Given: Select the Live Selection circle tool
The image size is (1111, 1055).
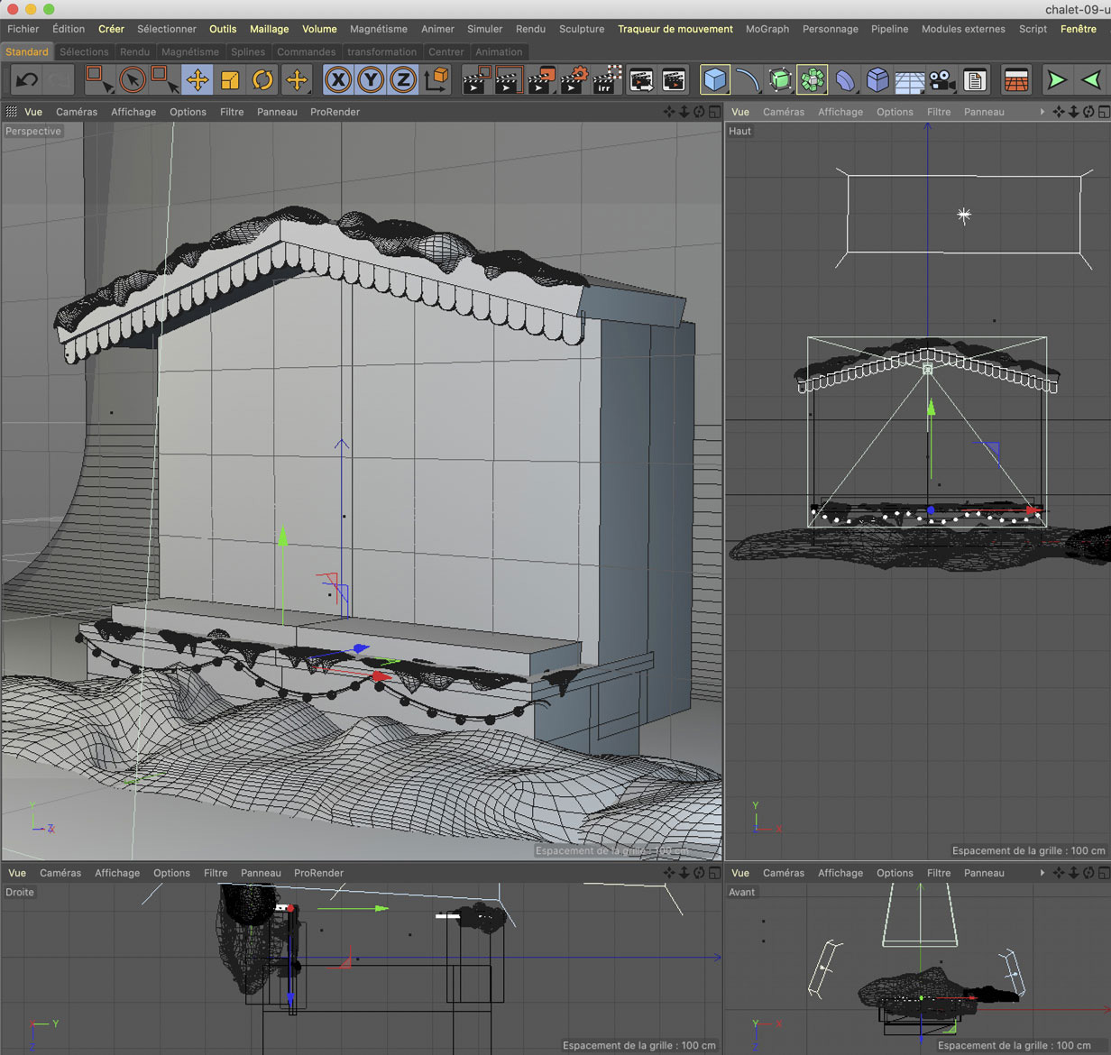Looking at the screenshot, I should pyautogui.click(x=132, y=80).
